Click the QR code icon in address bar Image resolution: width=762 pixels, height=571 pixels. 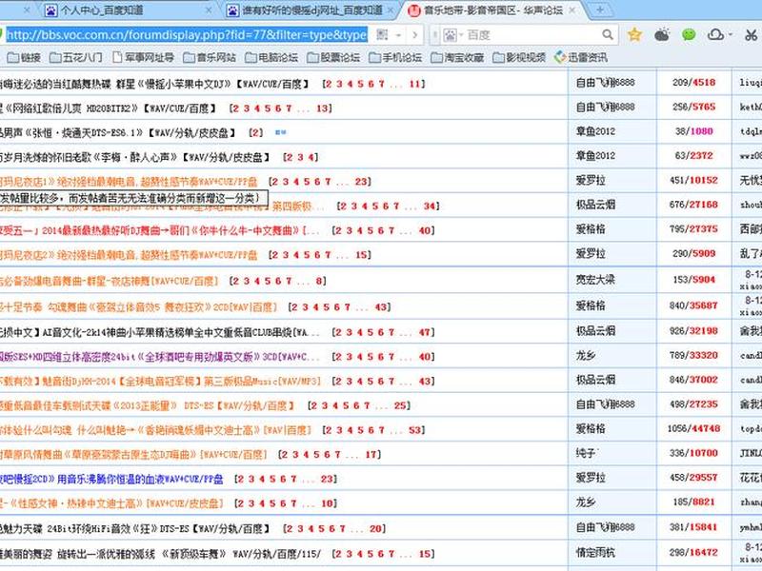click(383, 35)
